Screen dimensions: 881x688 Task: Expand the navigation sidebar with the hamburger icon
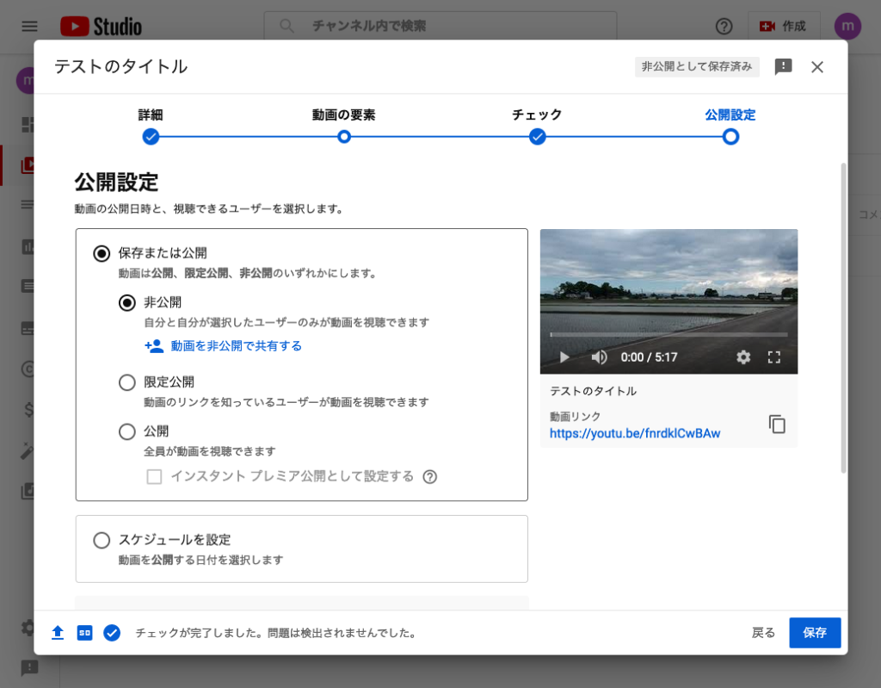pos(28,26)
